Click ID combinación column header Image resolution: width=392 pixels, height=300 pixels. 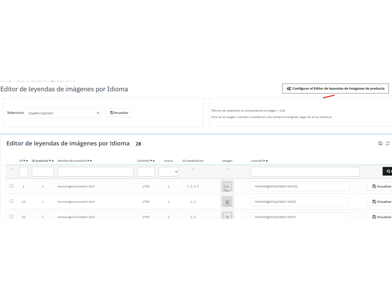193,161
